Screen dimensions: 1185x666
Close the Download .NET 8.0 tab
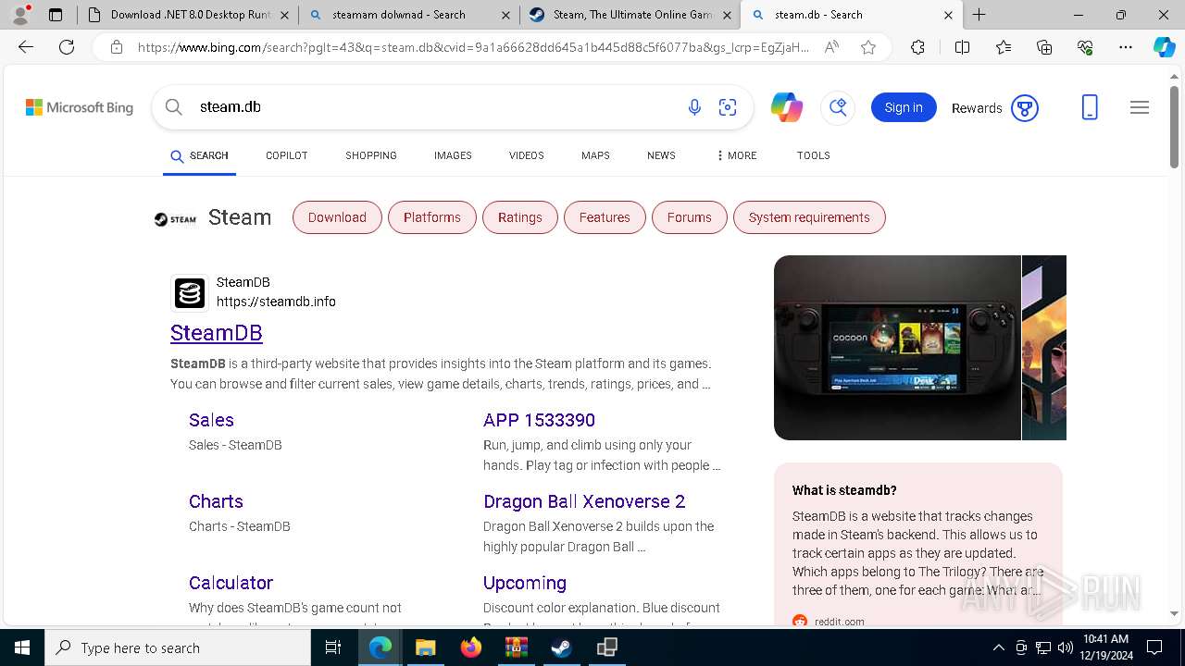[284, 15]
